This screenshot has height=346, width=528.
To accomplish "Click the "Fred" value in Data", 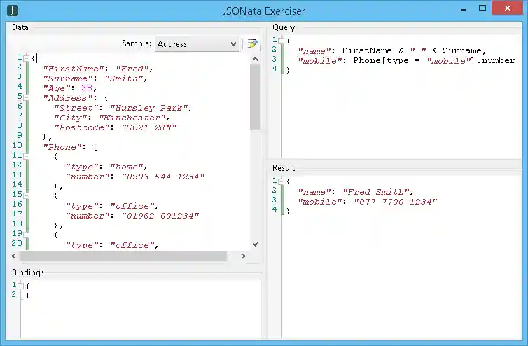I will (132, 69).
